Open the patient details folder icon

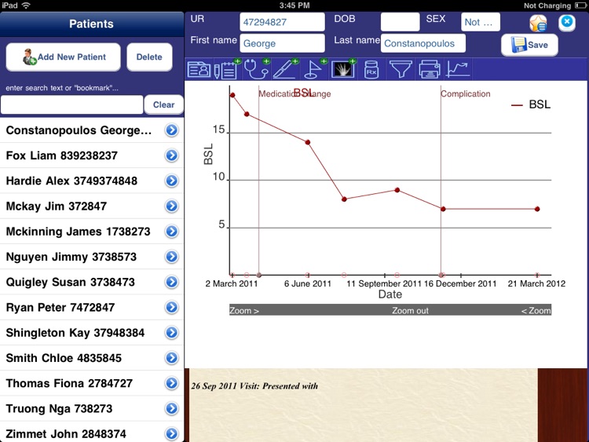pos(199,70)
